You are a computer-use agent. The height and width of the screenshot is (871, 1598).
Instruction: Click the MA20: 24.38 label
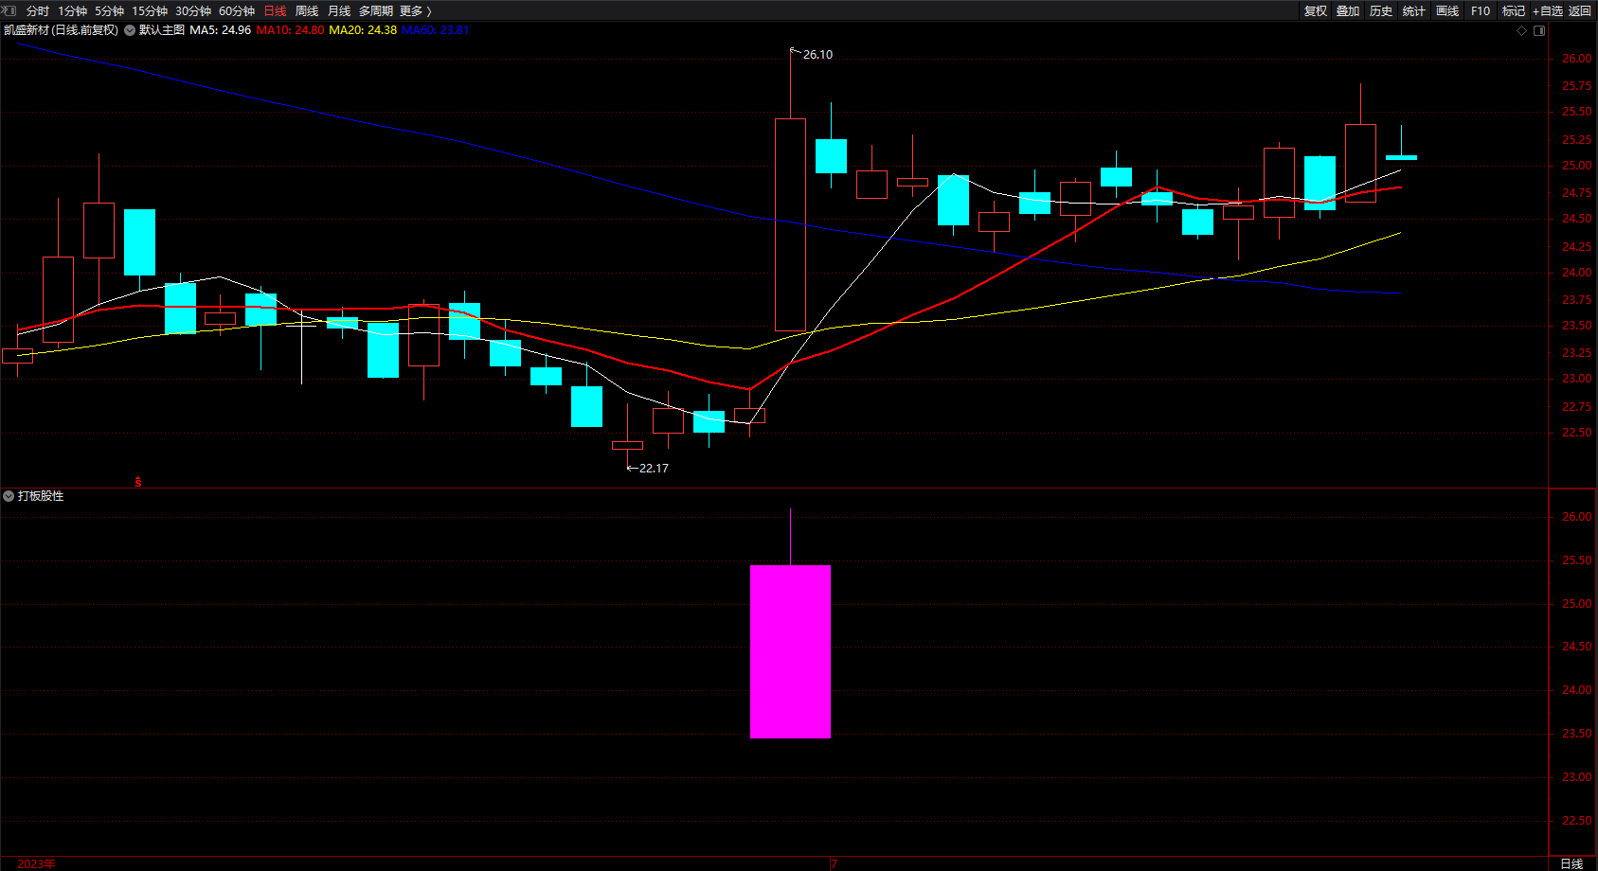[x=363, y=30]
